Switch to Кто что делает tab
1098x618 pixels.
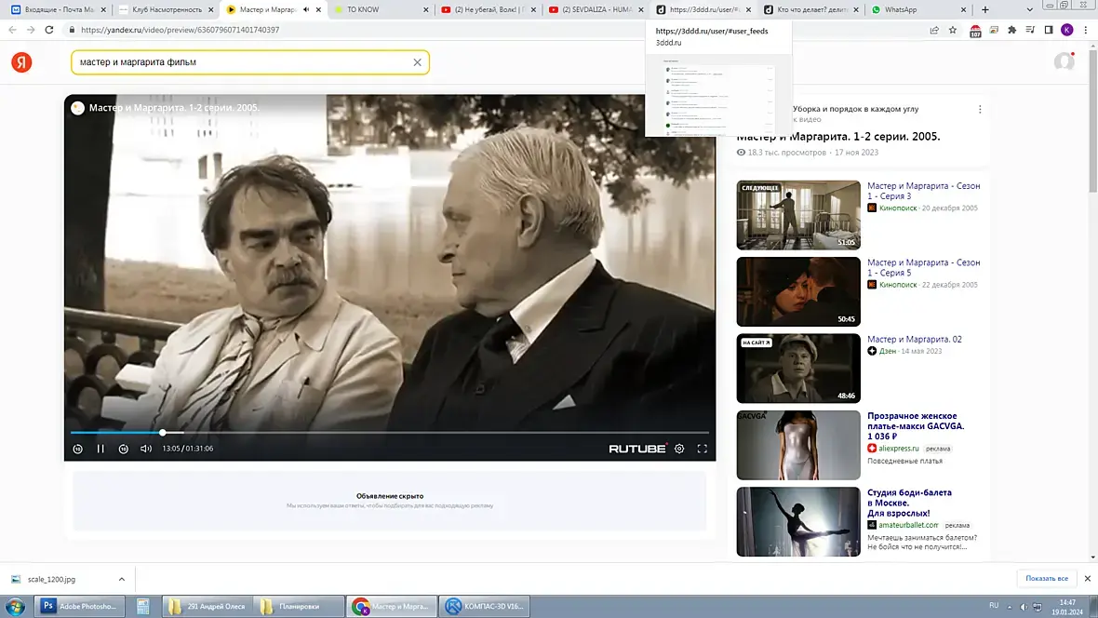point(809,10)
